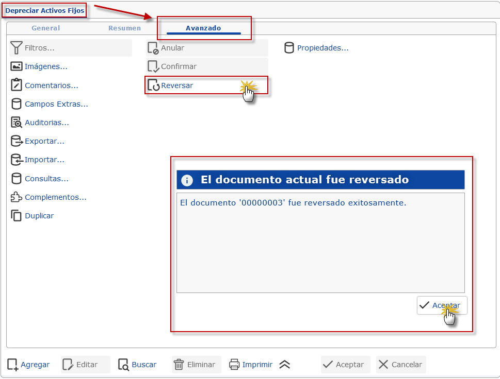Click the message text '00000003' fue reversado

pos(293,203)
